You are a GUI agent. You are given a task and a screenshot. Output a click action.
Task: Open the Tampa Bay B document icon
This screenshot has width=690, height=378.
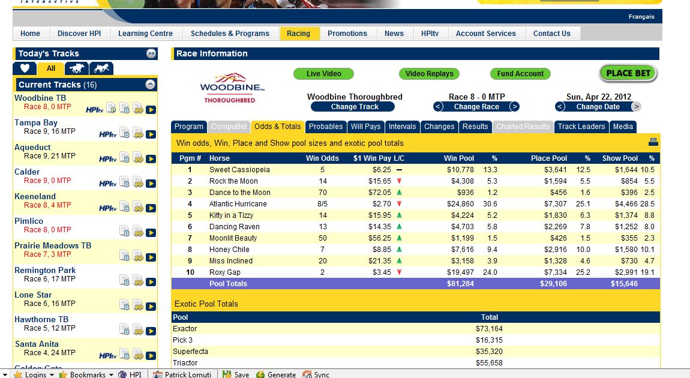pos(125,133)
